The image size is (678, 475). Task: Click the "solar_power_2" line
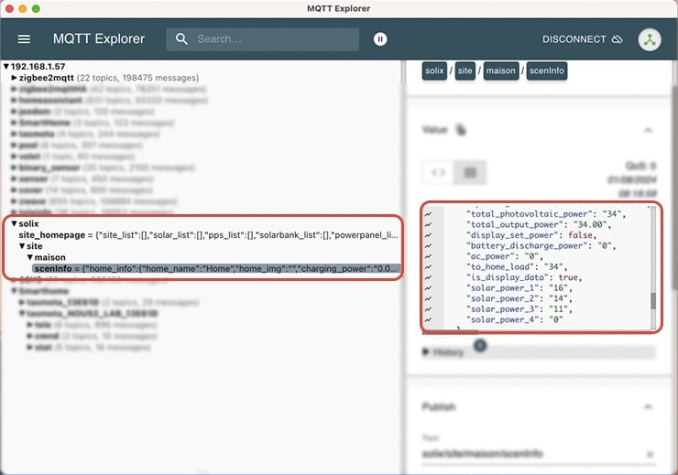point(519,298)
